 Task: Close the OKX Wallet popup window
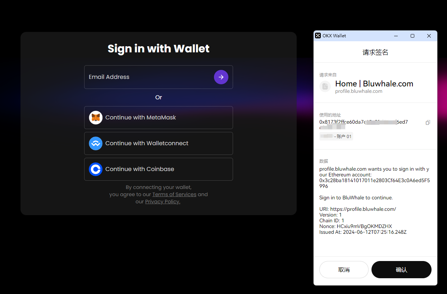tap(429, 36)
